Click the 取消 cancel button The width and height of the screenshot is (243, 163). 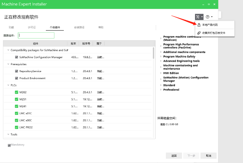(x=208, y=156)
